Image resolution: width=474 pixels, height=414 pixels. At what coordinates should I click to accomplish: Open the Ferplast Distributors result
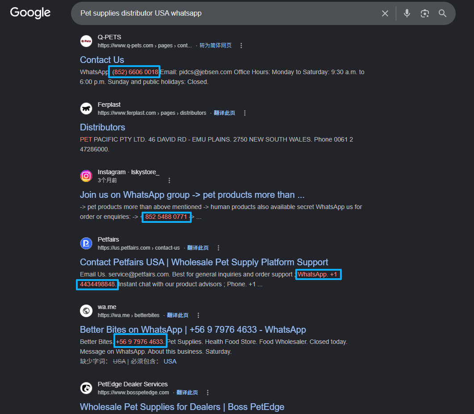pos(102,127)
